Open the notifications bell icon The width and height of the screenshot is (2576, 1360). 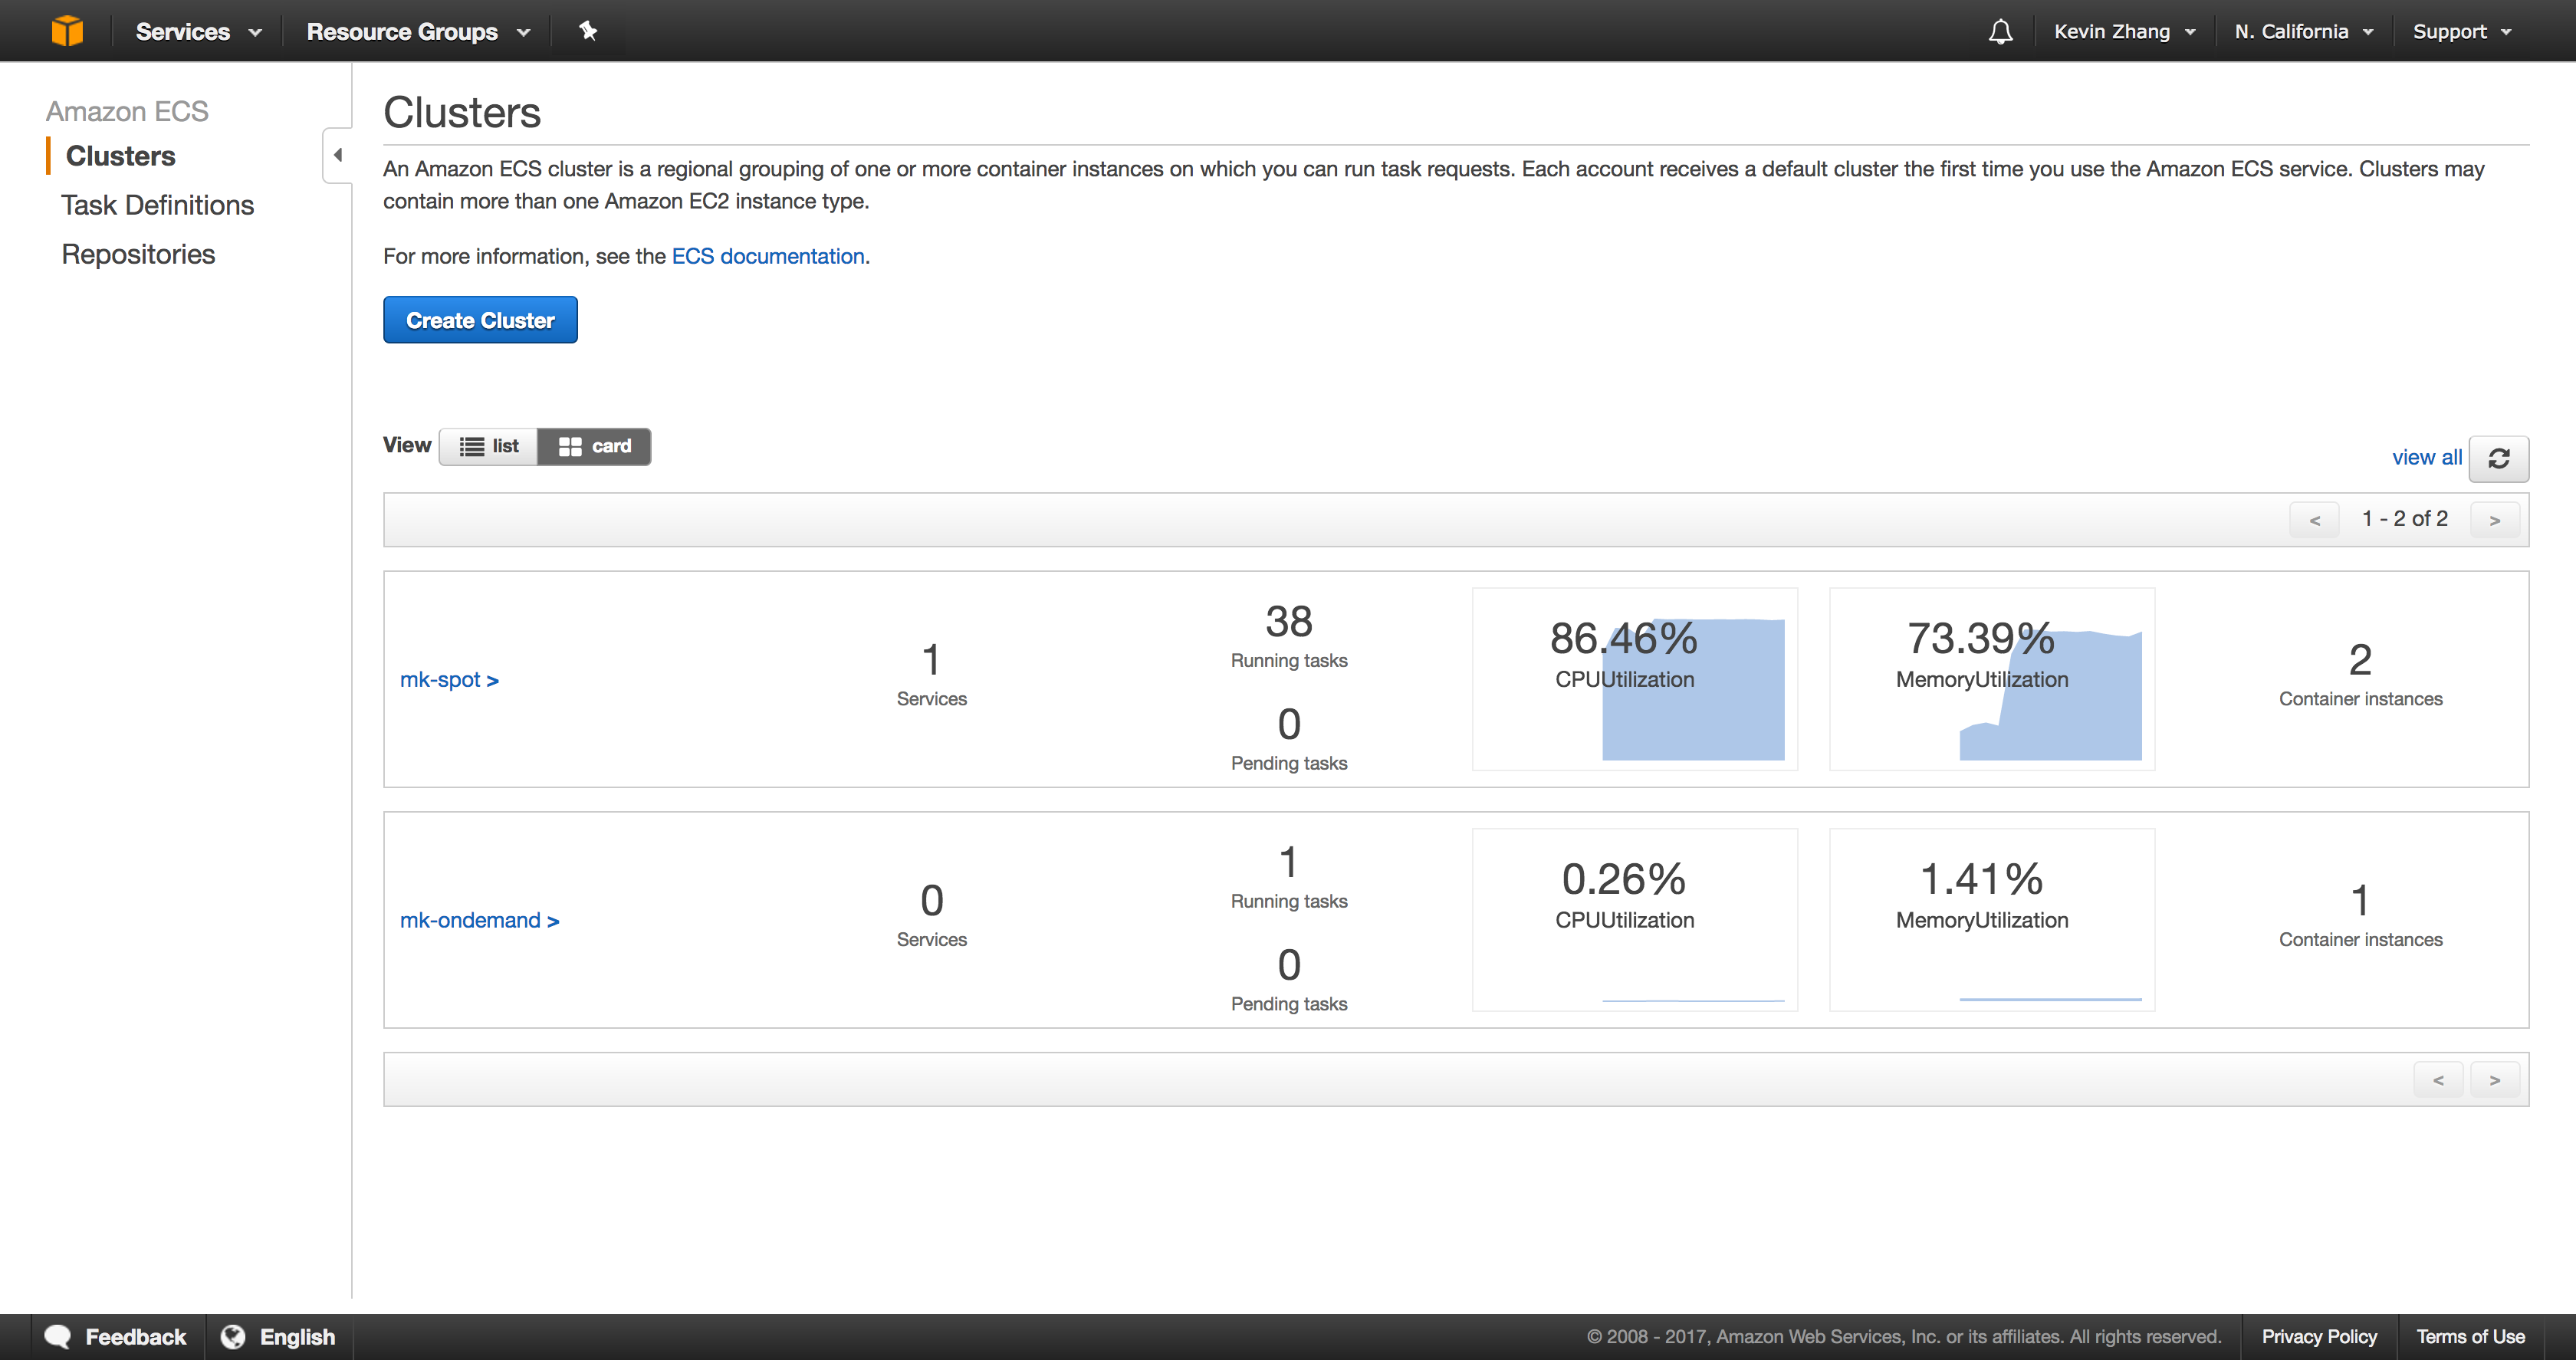pos(2000,32)
